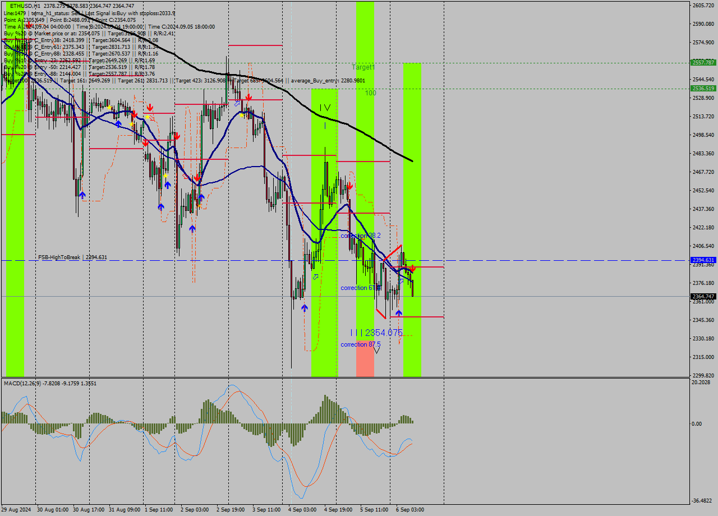
Task: Click the blue buy arrow near the 6 Sep low
Action: (x=399, y=312)
